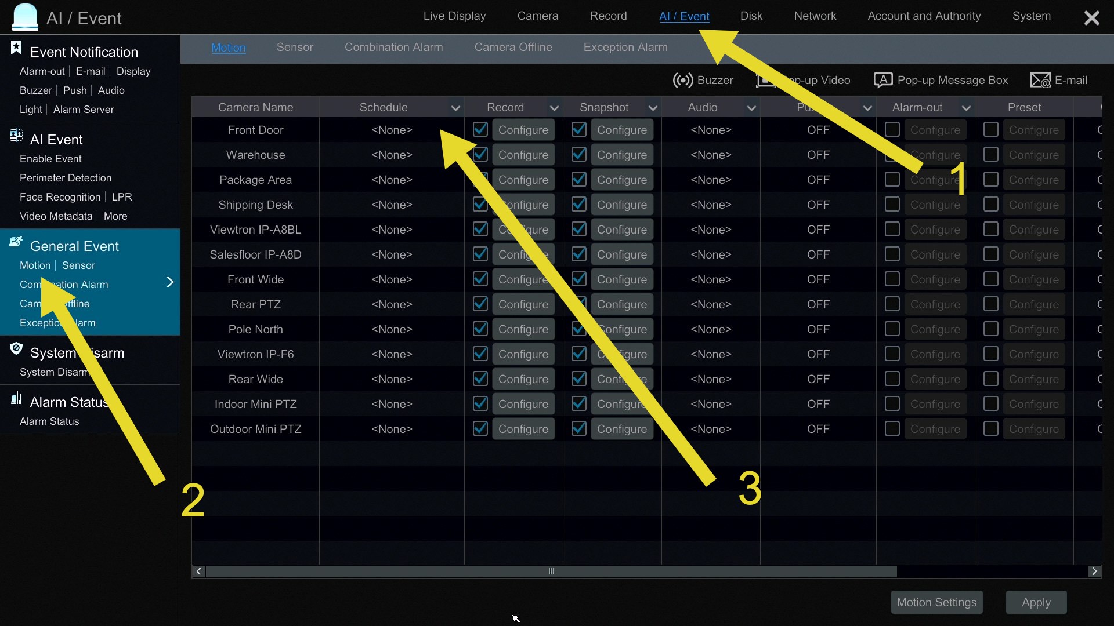The height and width of the screenshot is (626, 1114).
Task: Click the E-mail envelope icon
Action: pos(1040,80)
